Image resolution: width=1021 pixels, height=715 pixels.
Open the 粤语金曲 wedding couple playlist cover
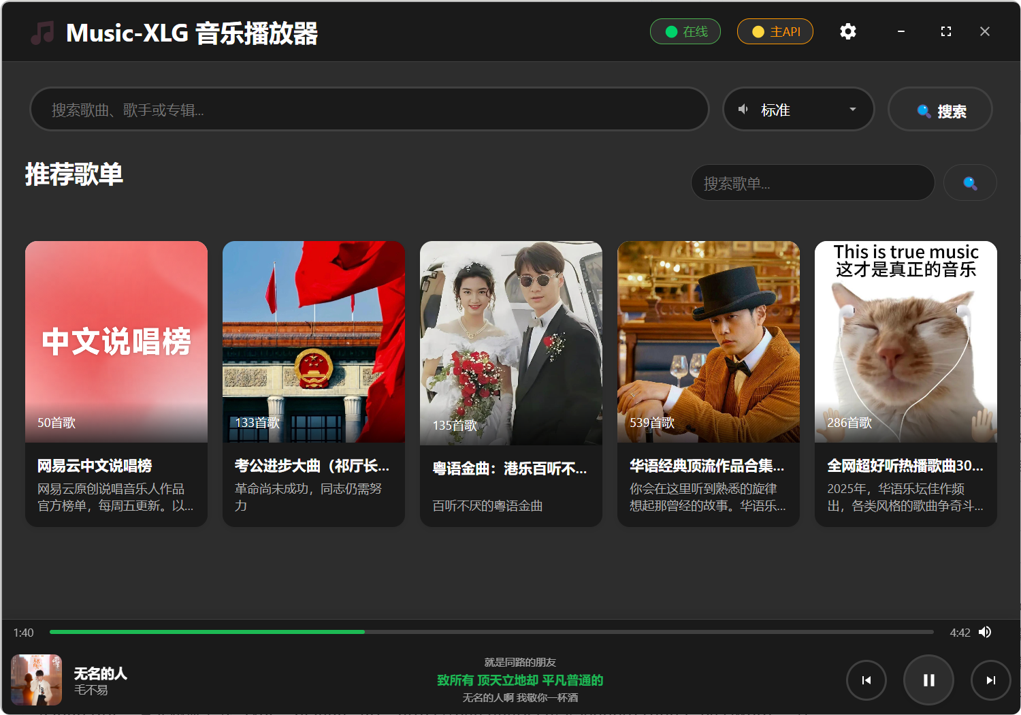pos(510,342)
